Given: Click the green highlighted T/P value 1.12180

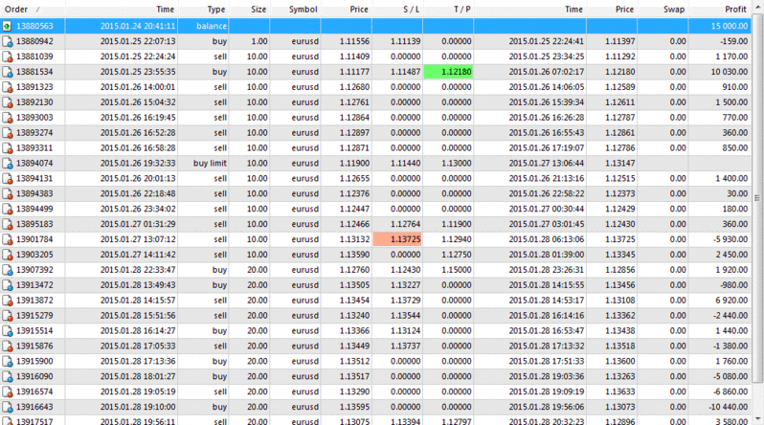Looking at the screenshot, I should [x=448, y=72].
